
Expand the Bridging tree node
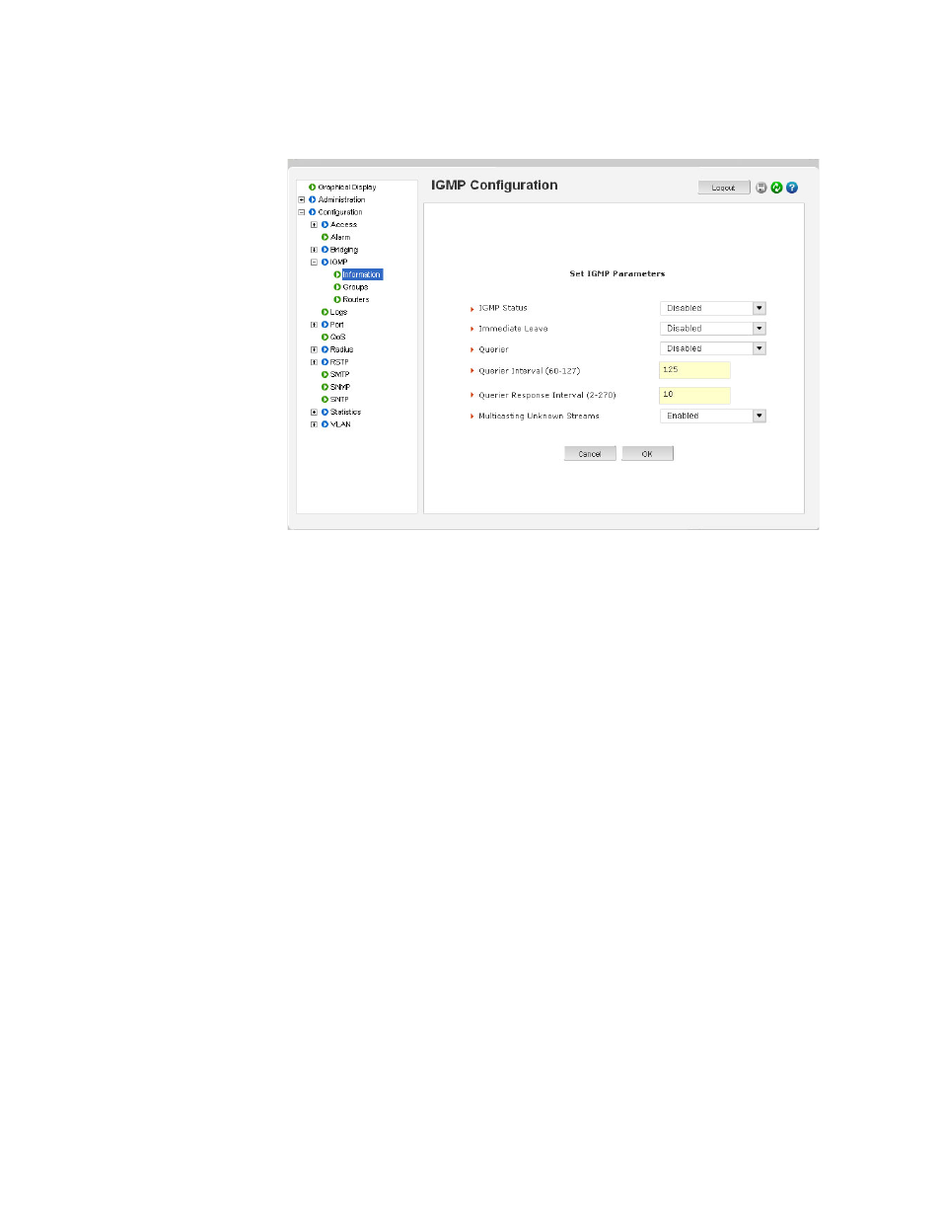tap(314, 250)
